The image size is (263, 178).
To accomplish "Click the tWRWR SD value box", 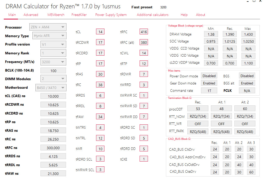I will 144,106.
